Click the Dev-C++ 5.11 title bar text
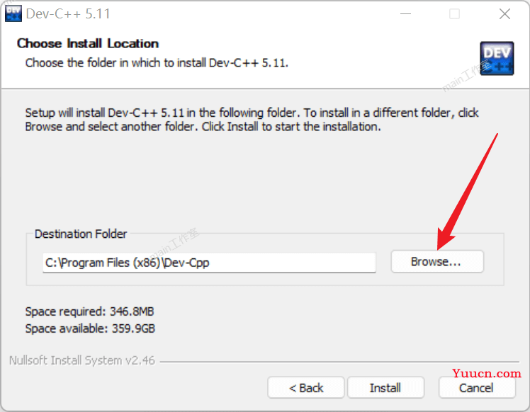The height and width of the screenshot is (412, 530). pos(68,14)
